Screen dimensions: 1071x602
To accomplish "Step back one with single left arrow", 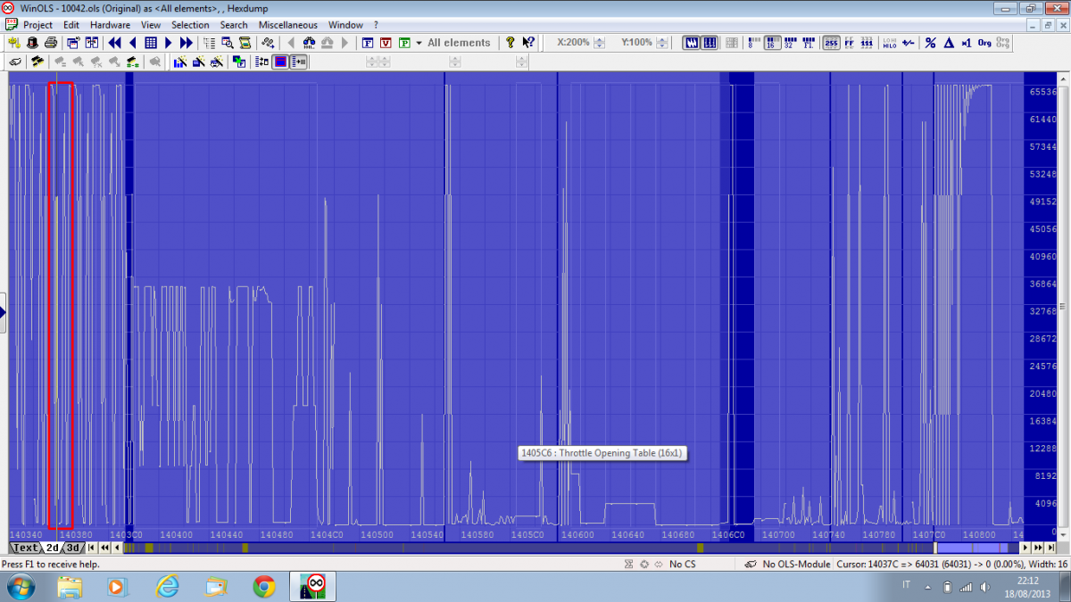I will pyautogui.click(x=133, y=42).
